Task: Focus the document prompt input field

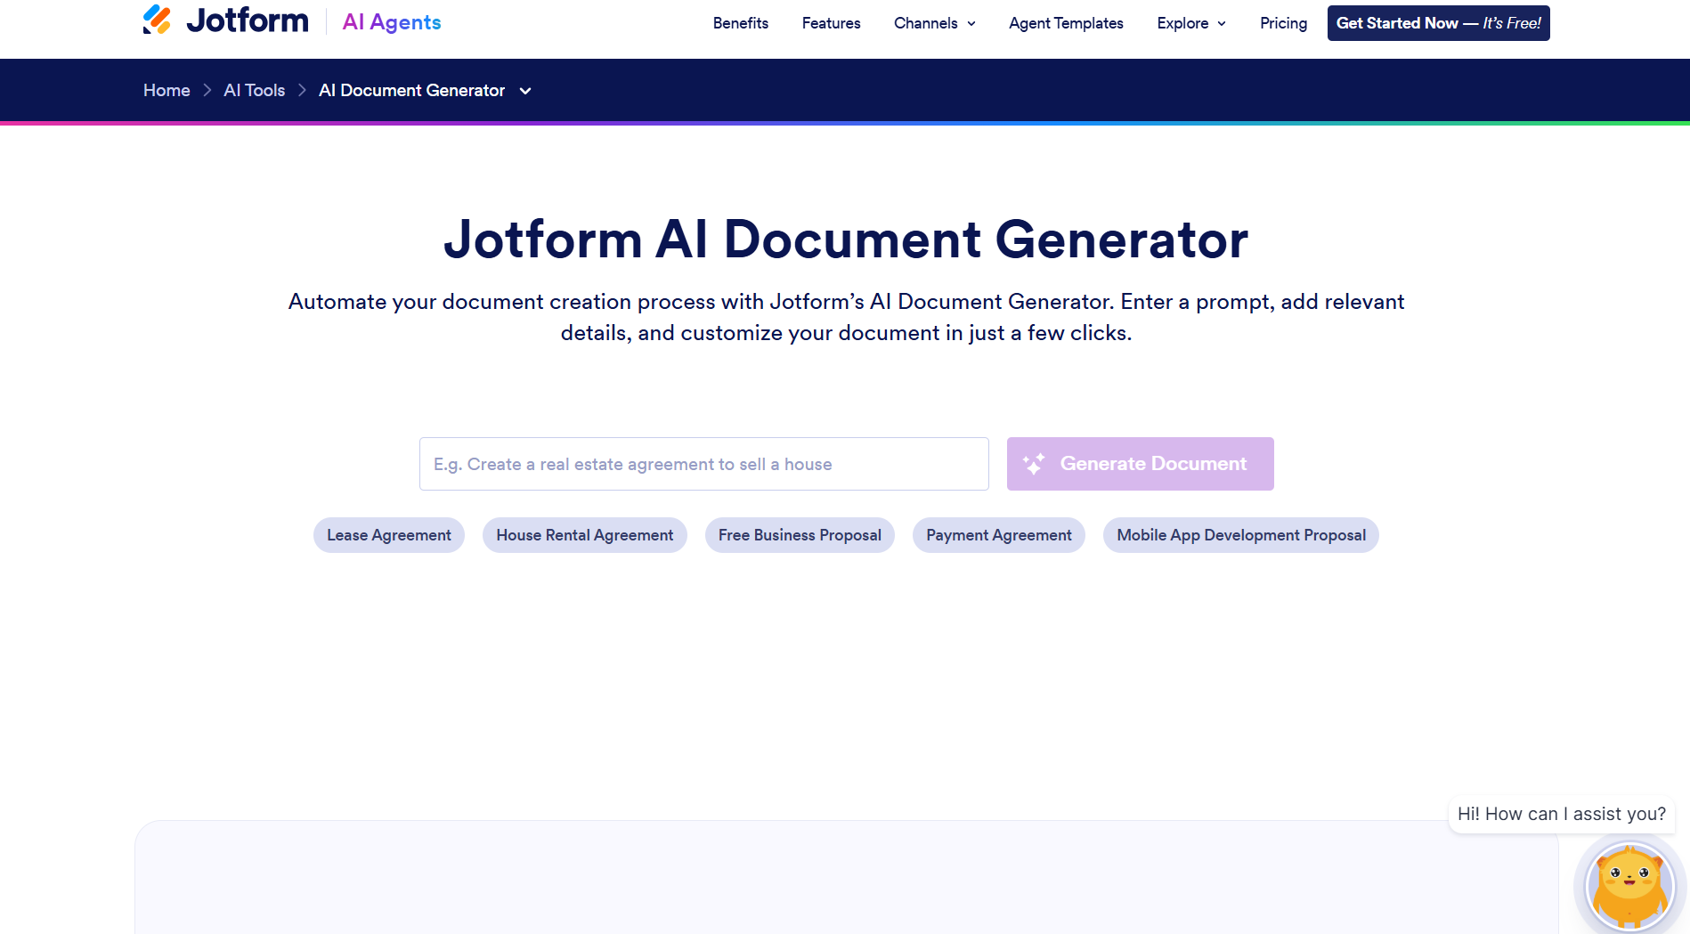Action: click(x=704, y=464)
